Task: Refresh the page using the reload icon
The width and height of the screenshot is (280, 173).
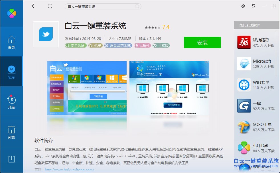Action: (x=50, y=6)
